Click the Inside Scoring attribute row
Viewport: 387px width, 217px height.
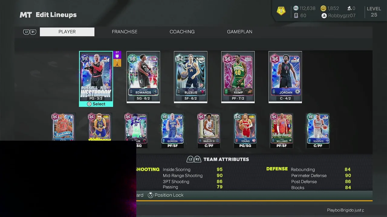click(x=192, y=170)
